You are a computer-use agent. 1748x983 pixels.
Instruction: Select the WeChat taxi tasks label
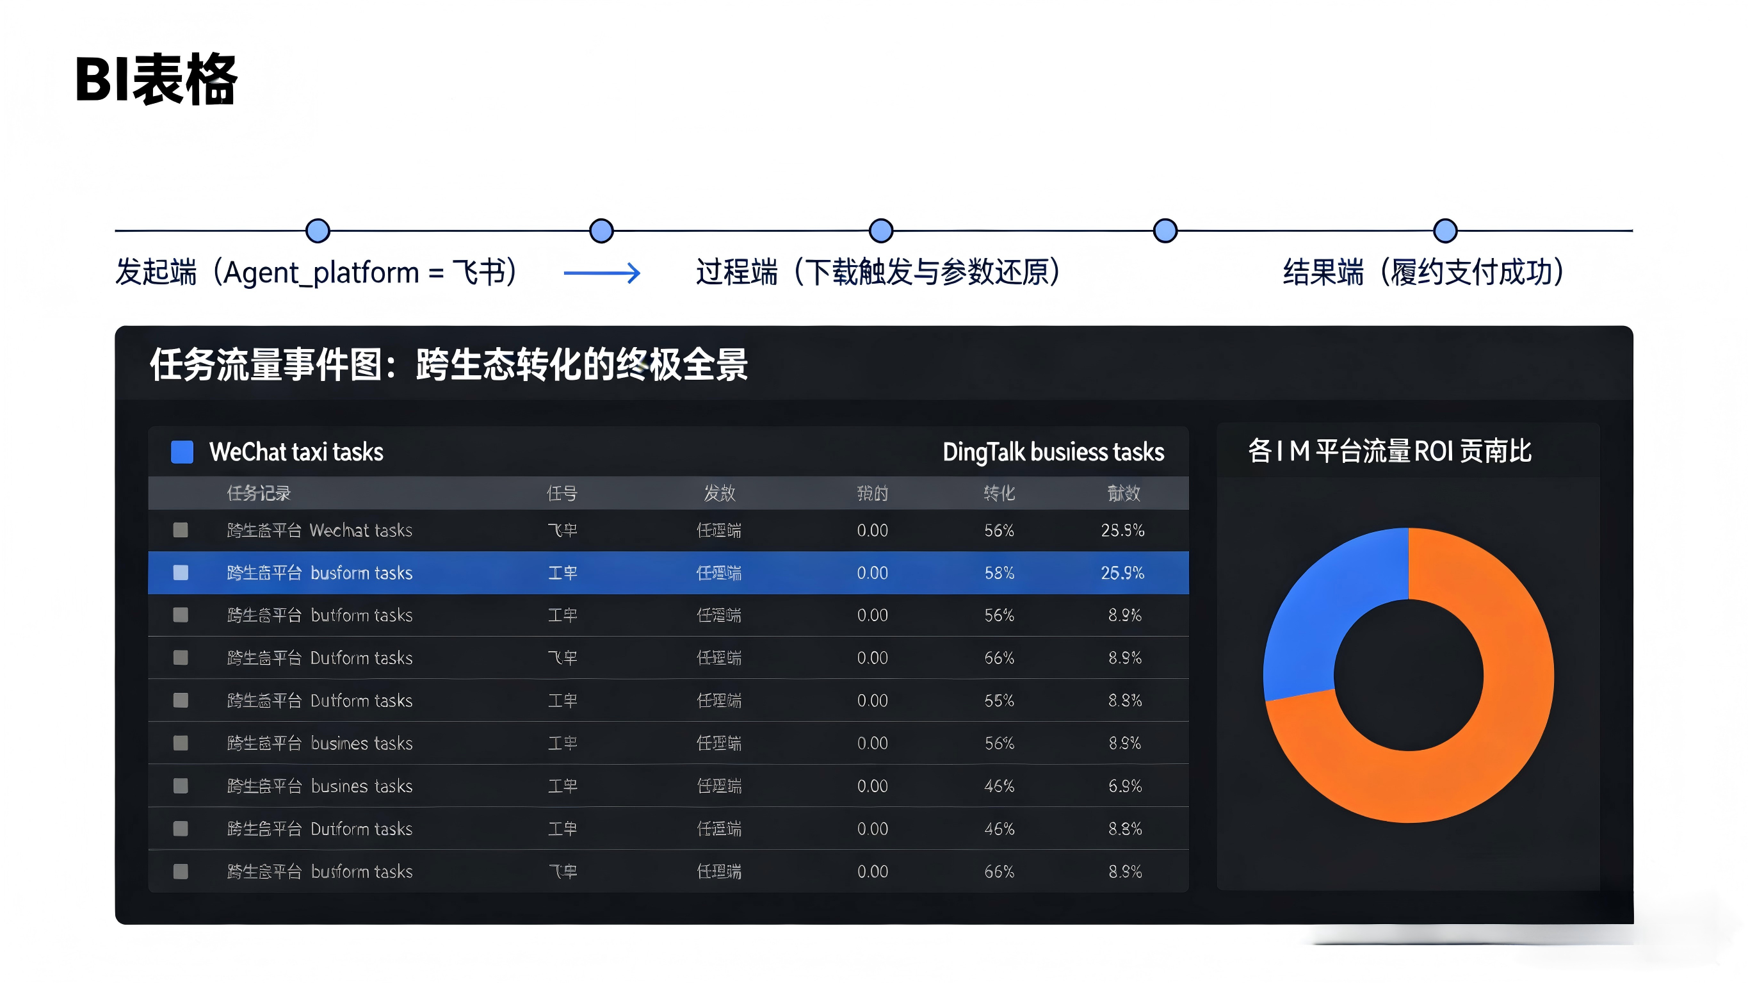tap(296, 451)
